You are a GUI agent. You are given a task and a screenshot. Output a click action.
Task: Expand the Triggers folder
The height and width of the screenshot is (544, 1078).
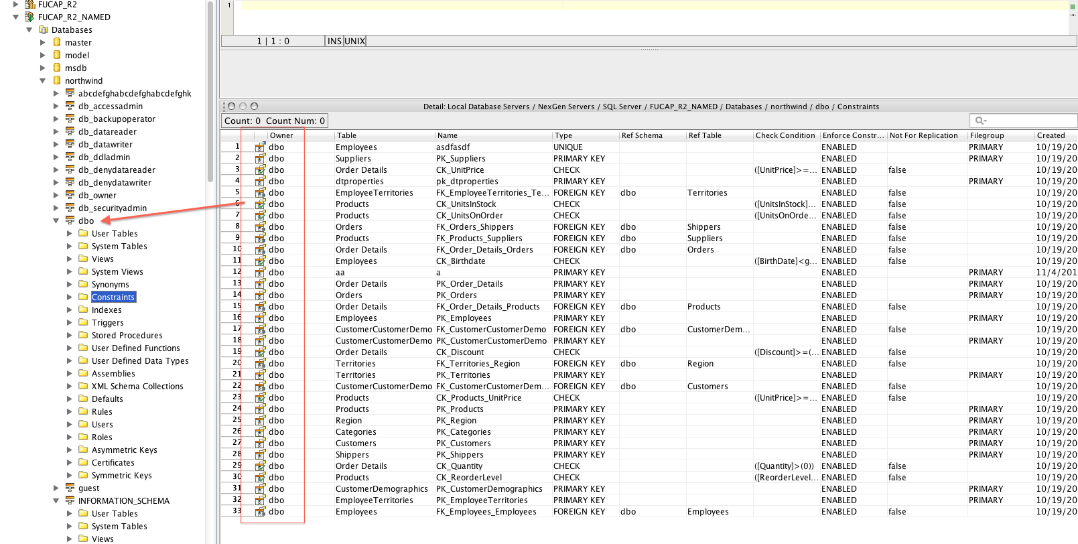click(x=70, y=322)
